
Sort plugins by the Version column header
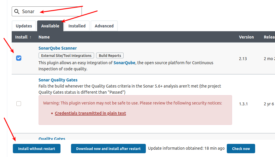pyautogui.click(x=246, y=37)
